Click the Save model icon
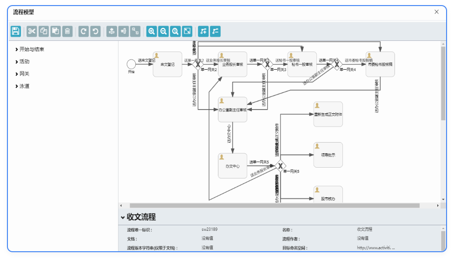Screen dimensions: 454x261 (x=16, y=31)
